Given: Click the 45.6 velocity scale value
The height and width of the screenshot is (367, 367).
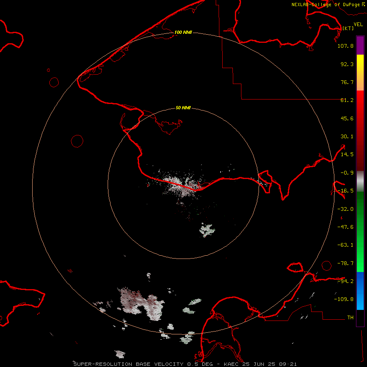Looking at the screenshot, I should [x=347, y=118].
